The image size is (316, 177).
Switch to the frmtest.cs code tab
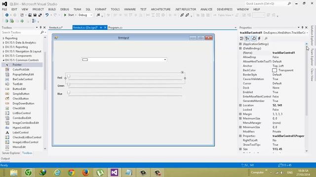click(x=56, y=28)
